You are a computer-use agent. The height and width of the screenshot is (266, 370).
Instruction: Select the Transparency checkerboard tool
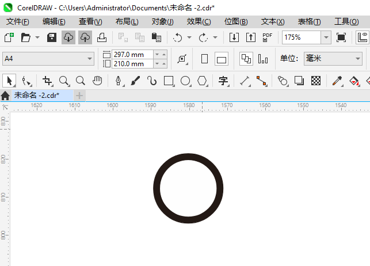[x=316, y=81]
